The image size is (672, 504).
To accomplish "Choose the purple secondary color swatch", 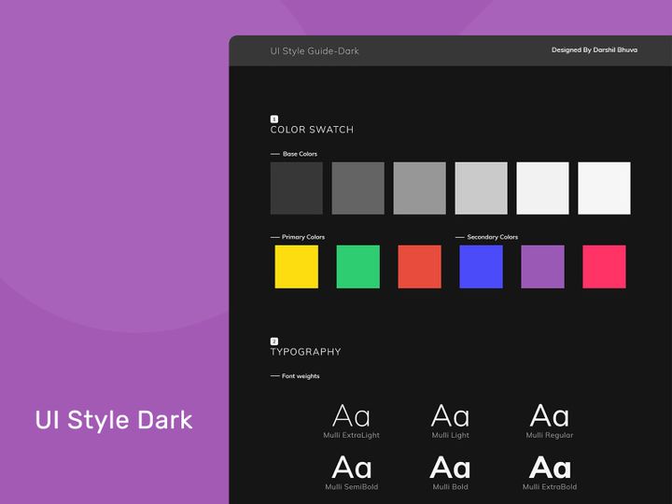I will tap(542, 267).
